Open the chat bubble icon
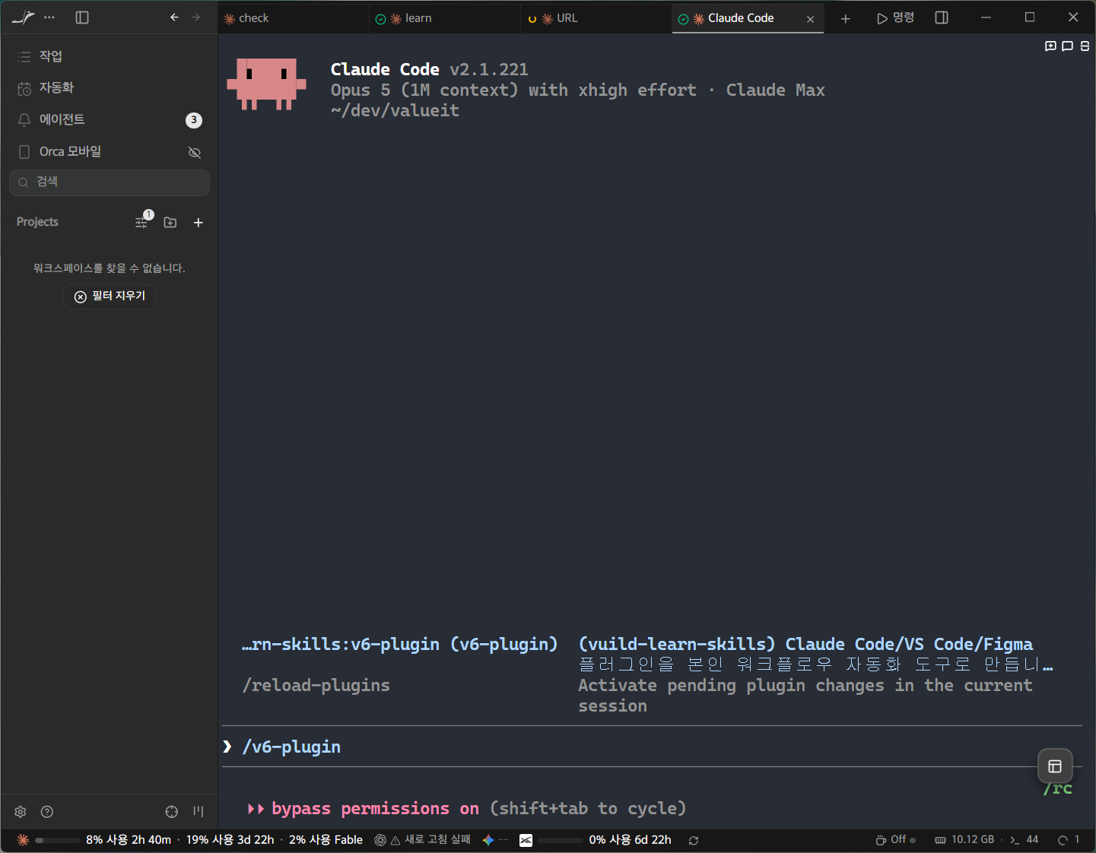The height and width of the screenshot is (853, 1096). click(x=1067, y=46)
